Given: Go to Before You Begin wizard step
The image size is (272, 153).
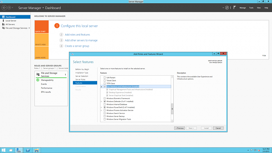Looking at the screenshot, I should point(82,69).
